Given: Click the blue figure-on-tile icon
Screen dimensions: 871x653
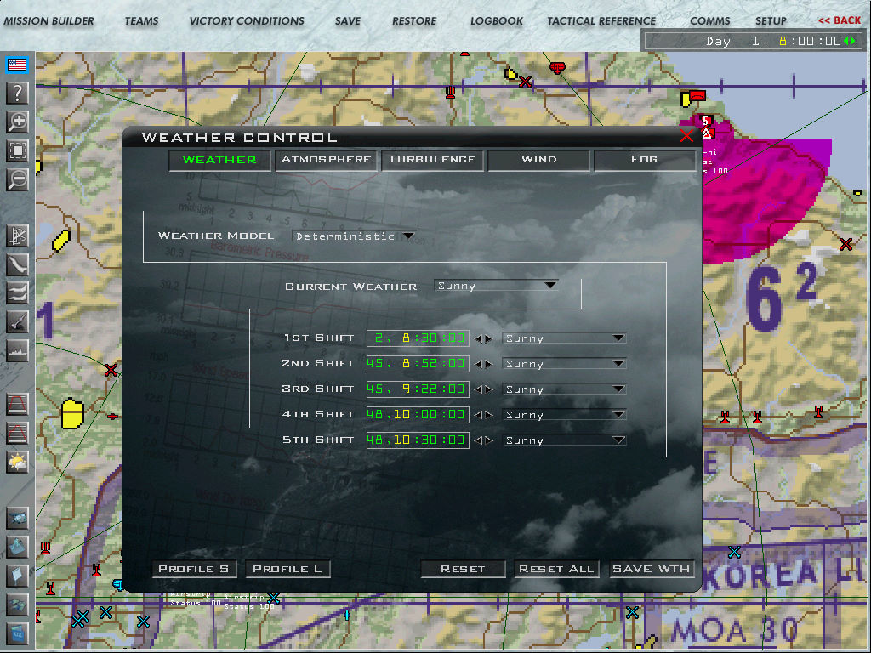Looking at the screenshot, I should 17,548.
